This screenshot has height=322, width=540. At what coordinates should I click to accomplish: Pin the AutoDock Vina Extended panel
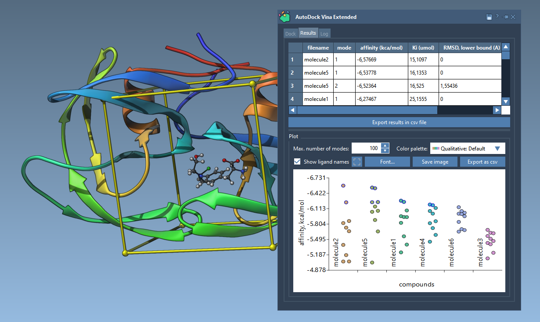[x=505, y=17]
